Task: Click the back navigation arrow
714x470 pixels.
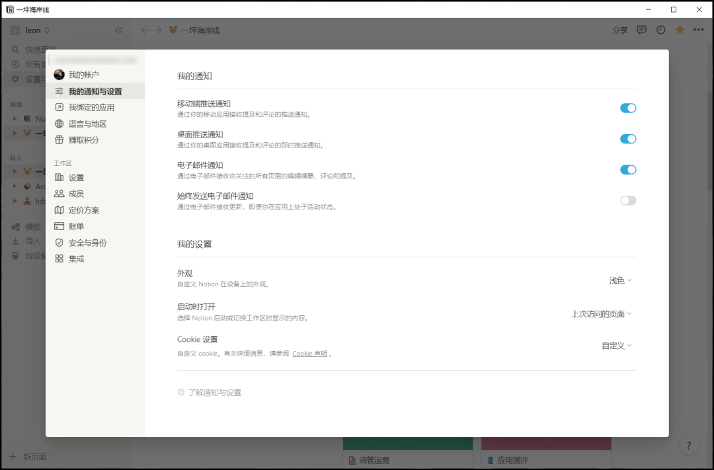Action: click(x=145, y=30)
